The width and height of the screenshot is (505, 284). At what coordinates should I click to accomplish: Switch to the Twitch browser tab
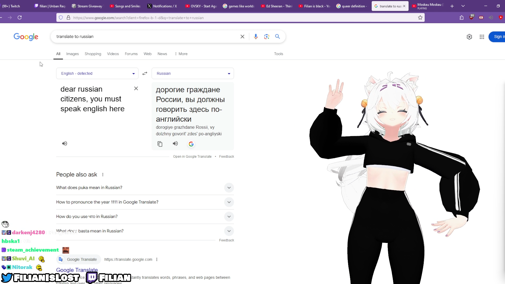pos(15,6)
